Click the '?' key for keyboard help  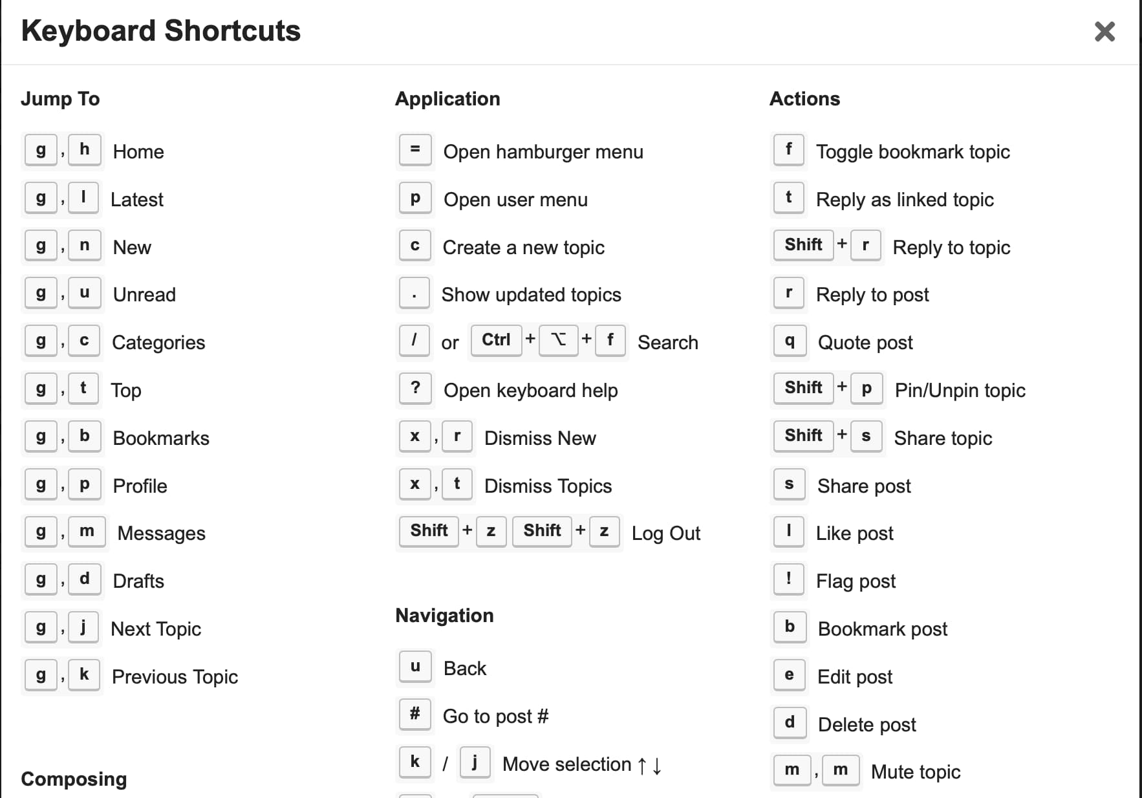click(x=415, y=389)
